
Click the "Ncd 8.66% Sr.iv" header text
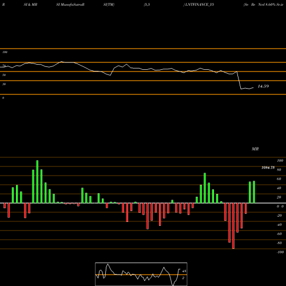pos(271,5)
